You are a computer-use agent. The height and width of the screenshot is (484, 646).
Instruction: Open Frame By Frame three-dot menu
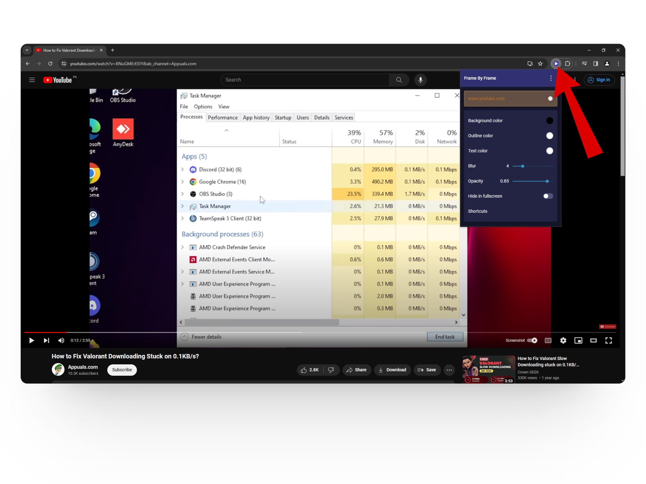pyautogui.click(x=551, y=78)
